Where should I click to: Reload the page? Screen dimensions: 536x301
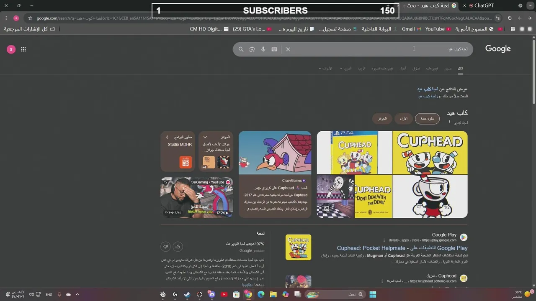(510, 18)
